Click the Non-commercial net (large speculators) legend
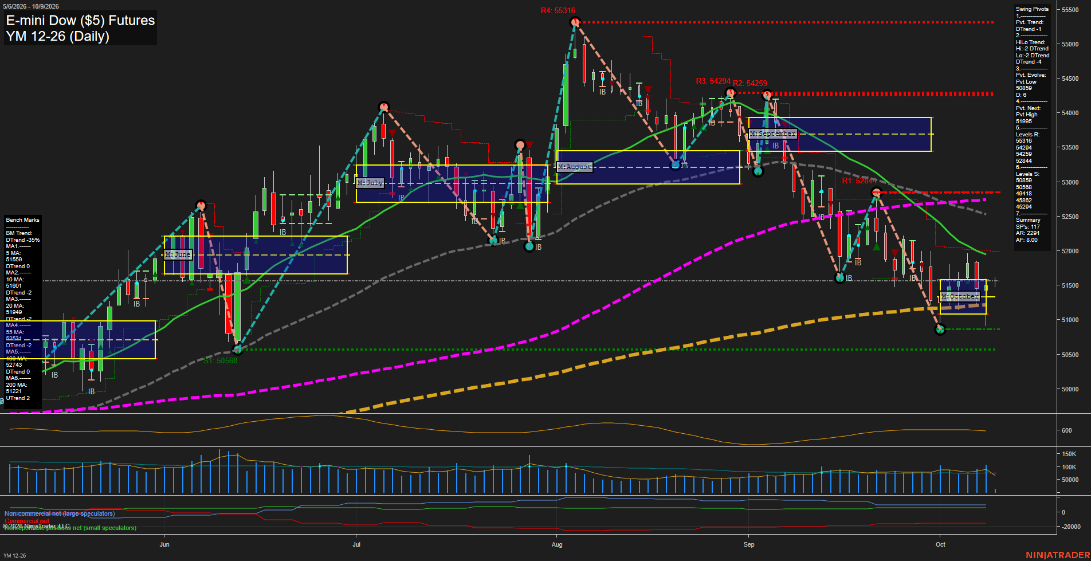 click(x=60, y=514)
